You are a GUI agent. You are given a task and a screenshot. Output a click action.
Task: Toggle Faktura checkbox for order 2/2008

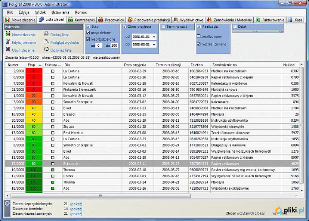[53, 71]
